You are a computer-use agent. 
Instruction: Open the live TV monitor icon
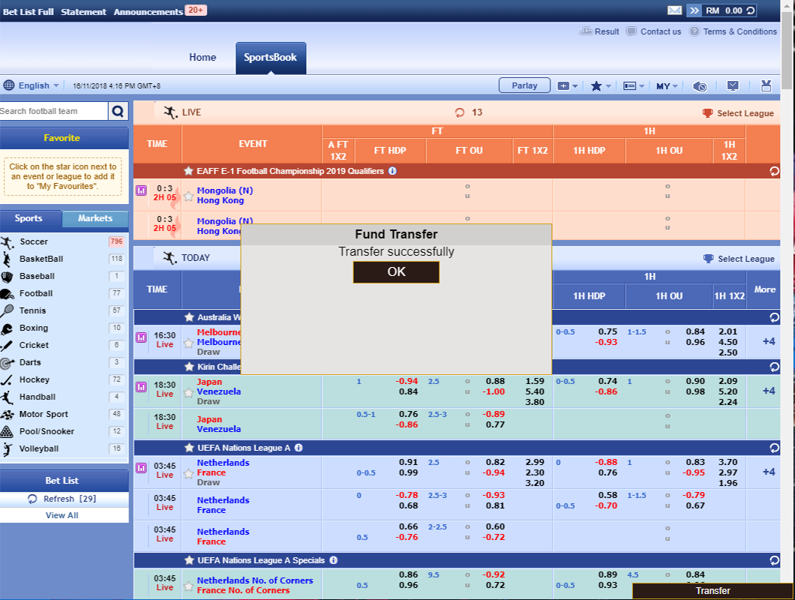733,86
